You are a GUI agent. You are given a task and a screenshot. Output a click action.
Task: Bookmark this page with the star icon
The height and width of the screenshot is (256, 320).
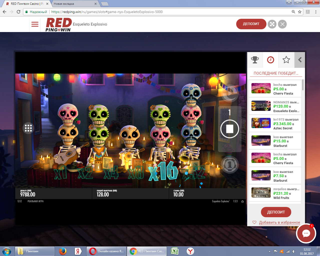300,12
